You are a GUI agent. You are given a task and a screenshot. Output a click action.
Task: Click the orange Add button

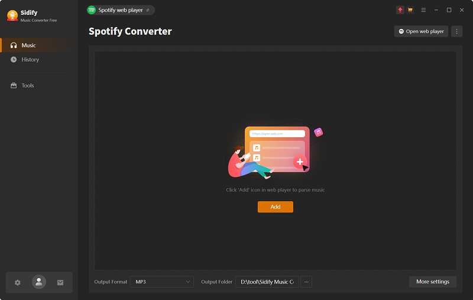276,207
